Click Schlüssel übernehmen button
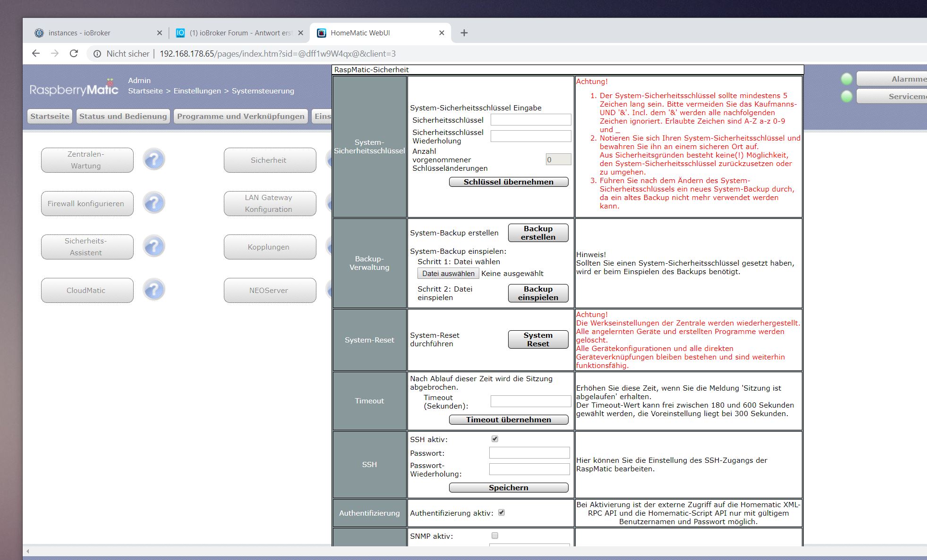The image size is (927, 560). [x=509, y=182]
